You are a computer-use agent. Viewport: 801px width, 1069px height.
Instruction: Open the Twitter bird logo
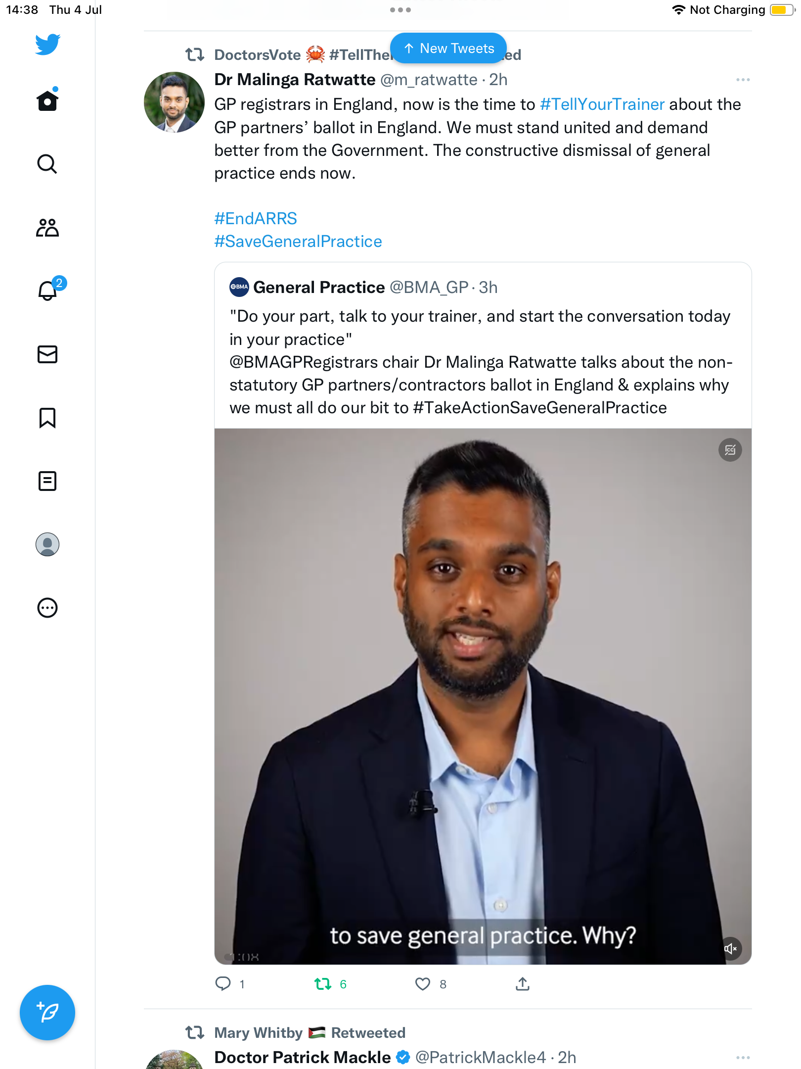[47, 44]
